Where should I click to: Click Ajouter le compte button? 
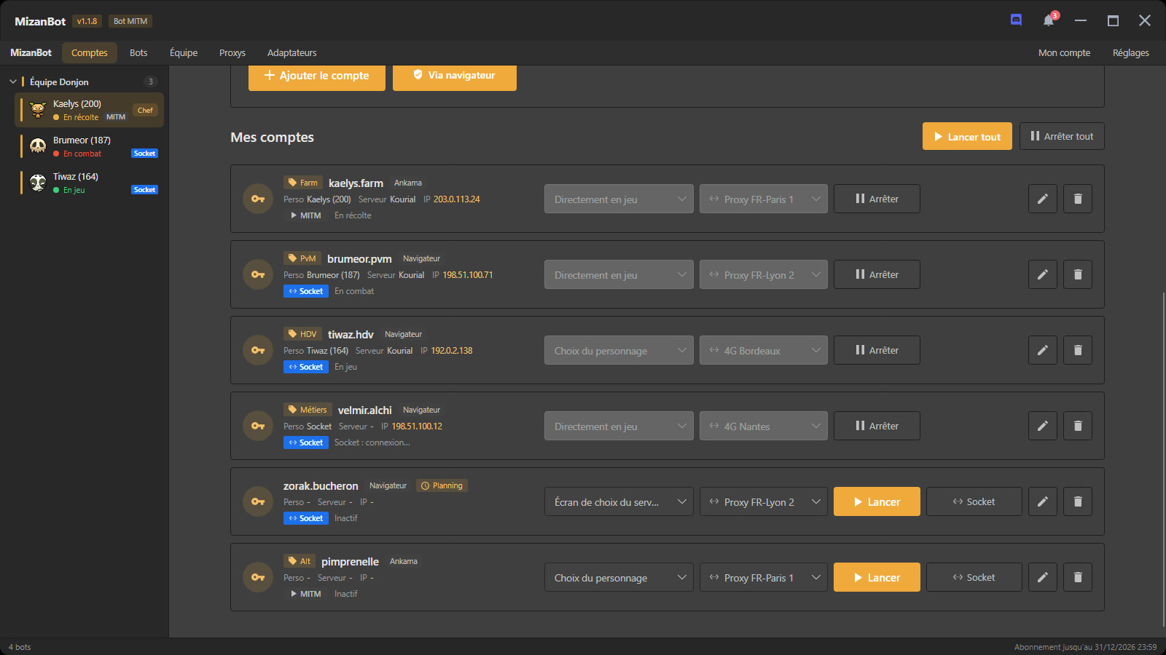(317, 76)
